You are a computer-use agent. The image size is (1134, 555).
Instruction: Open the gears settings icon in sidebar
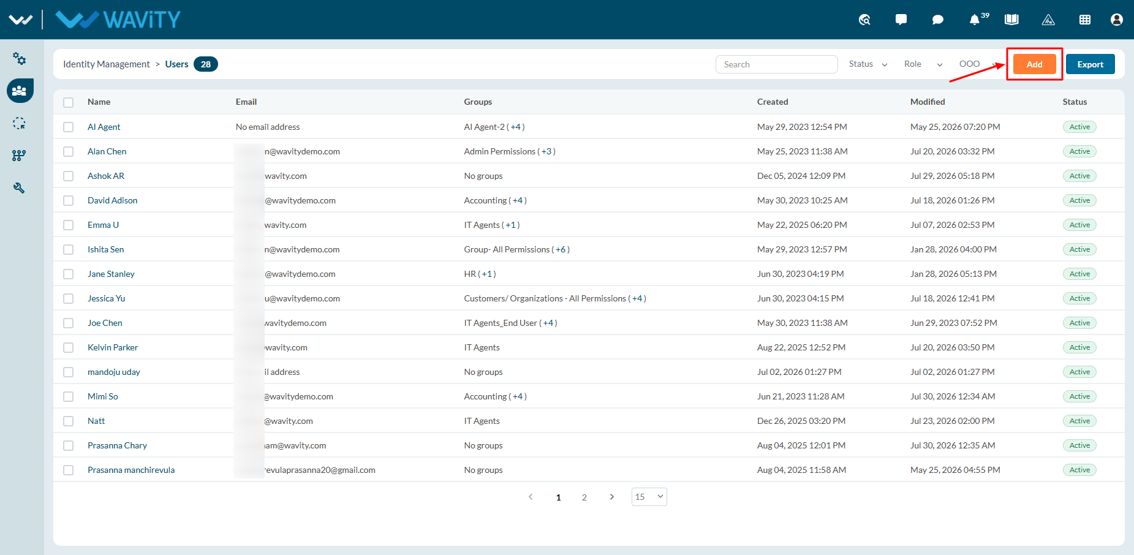(20, 59)
